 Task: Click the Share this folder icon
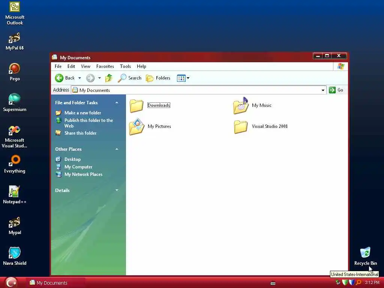pos(58,133)
